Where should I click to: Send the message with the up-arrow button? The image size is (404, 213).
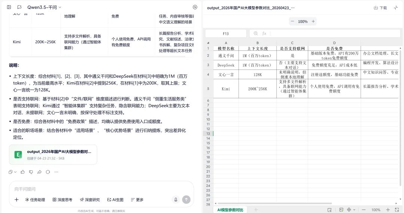[x=186, y=200]
